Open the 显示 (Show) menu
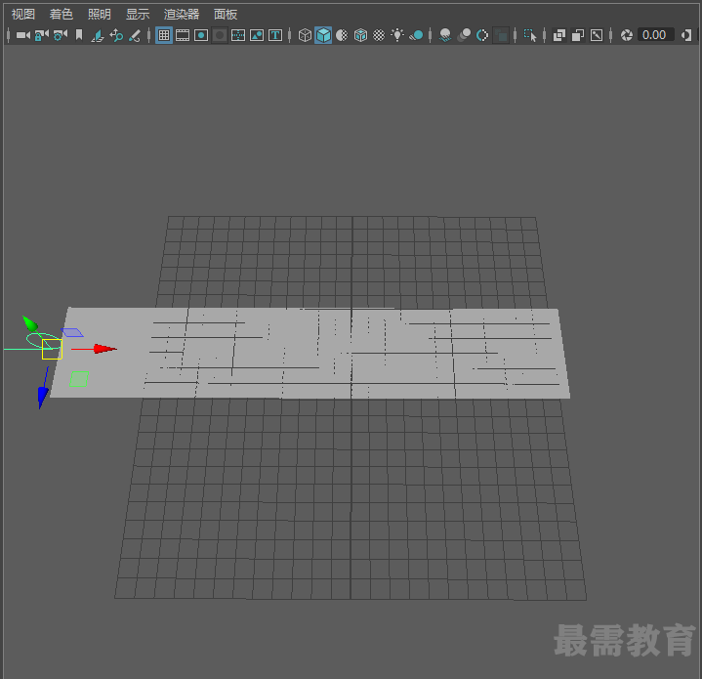 (138, 15)
